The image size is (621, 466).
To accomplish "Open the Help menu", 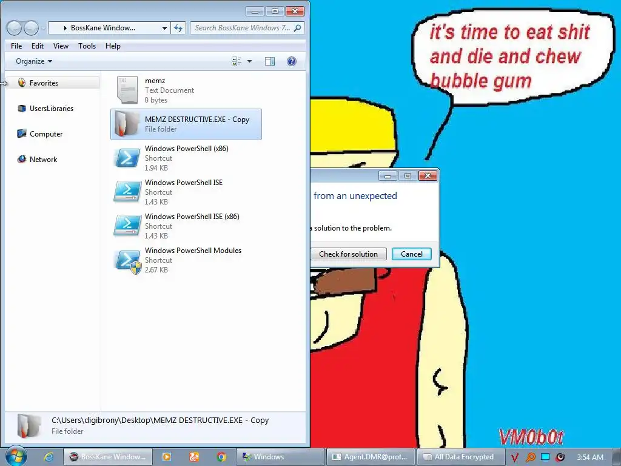I will pyautogui.click(x=113, y=46).
